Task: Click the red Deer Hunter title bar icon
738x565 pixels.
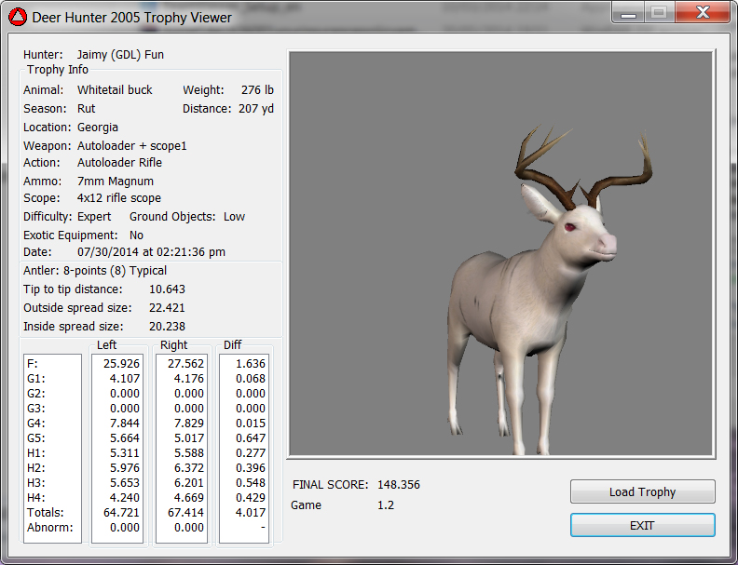Action: tap(18, 17)
